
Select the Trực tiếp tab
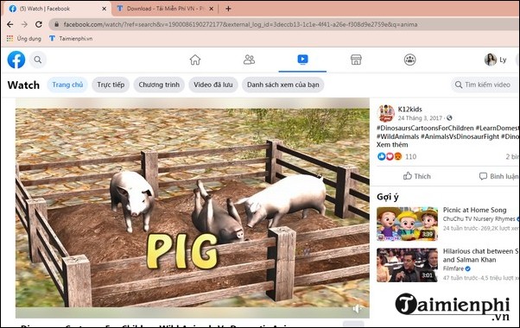click(x=111, y=85)
